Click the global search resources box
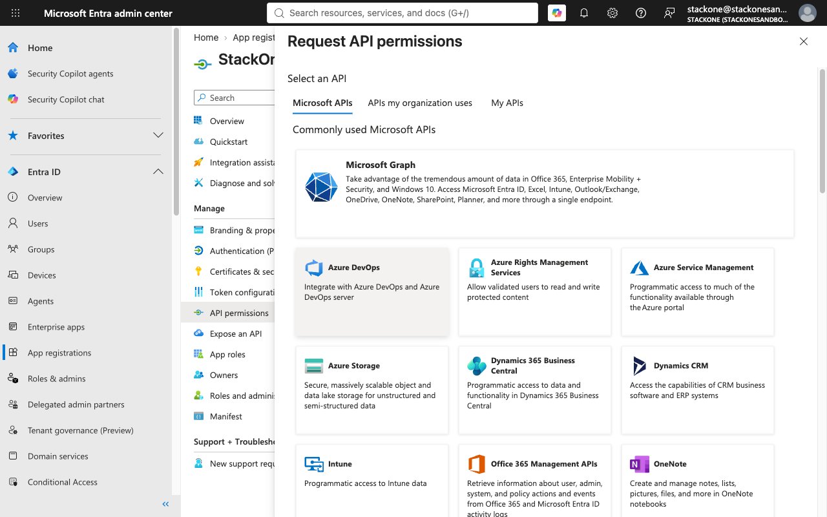This screenshot has height=517, width=827. pyautogui.click(x=403, y=13)
